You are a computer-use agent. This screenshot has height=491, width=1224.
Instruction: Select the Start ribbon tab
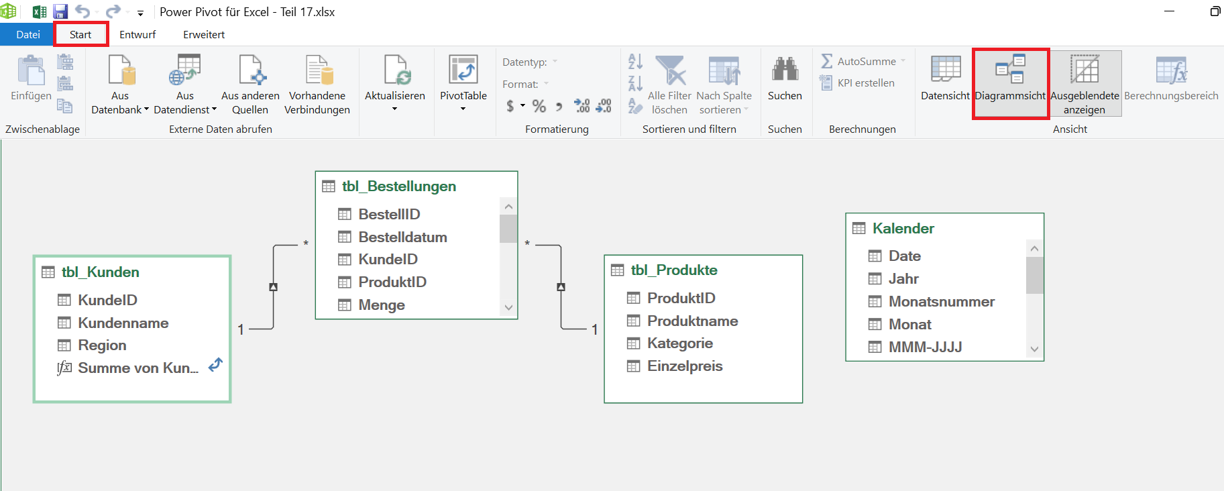[x=80, y=34]
